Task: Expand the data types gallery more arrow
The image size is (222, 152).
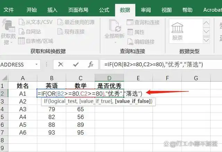Action: pyautogui.click(x=206, y=39)
